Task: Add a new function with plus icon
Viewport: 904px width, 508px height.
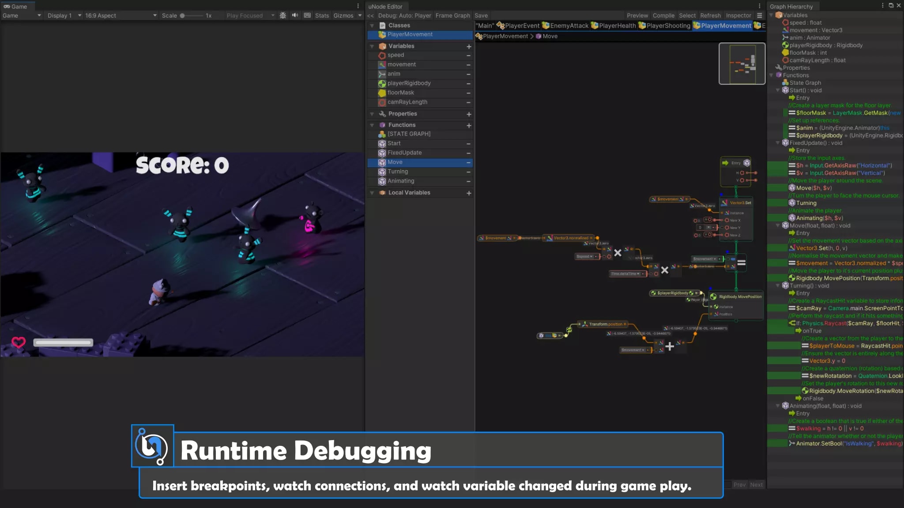Action: coord(469,126)
